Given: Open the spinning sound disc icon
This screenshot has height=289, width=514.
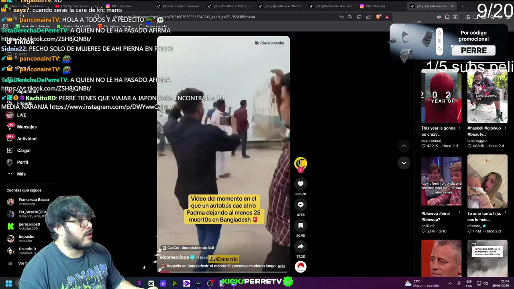Looking at the screenshot, I should [x=300, y=267].
